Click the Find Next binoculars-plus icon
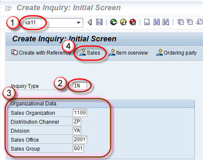Screen dimensions: 203x160 166,22
